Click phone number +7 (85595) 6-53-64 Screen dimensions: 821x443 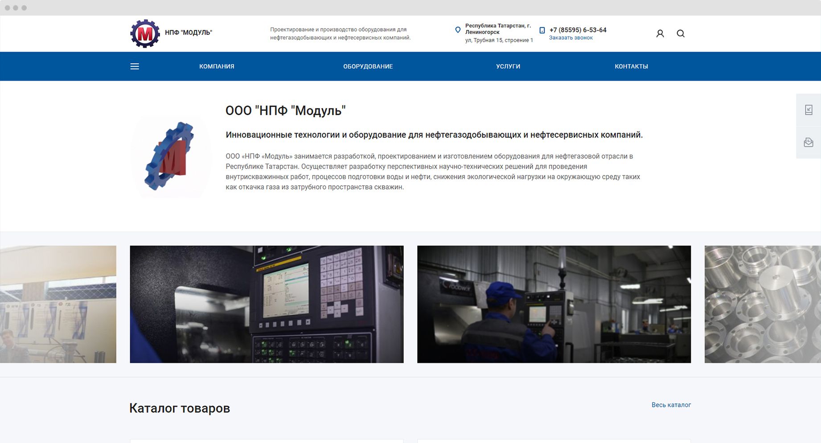point(578,30)
